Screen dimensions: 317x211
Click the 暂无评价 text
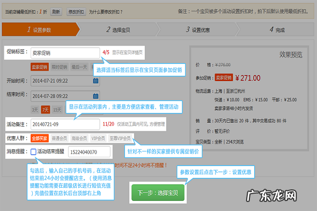tap(222, 131)
